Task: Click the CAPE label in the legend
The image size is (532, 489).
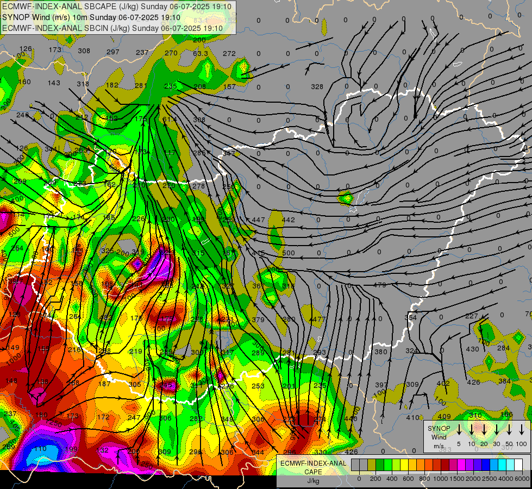Action: tap(313, 472)
